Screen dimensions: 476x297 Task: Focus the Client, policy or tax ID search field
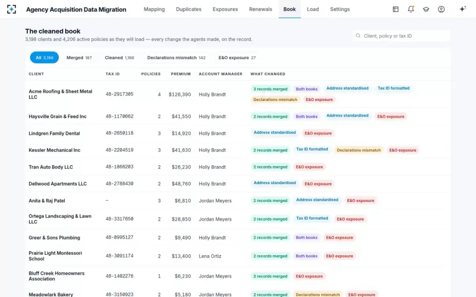coord(401,36)
